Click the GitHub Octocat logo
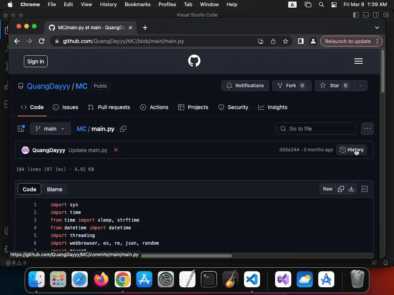This screenshot has width=394, height=295. (194, 61)
